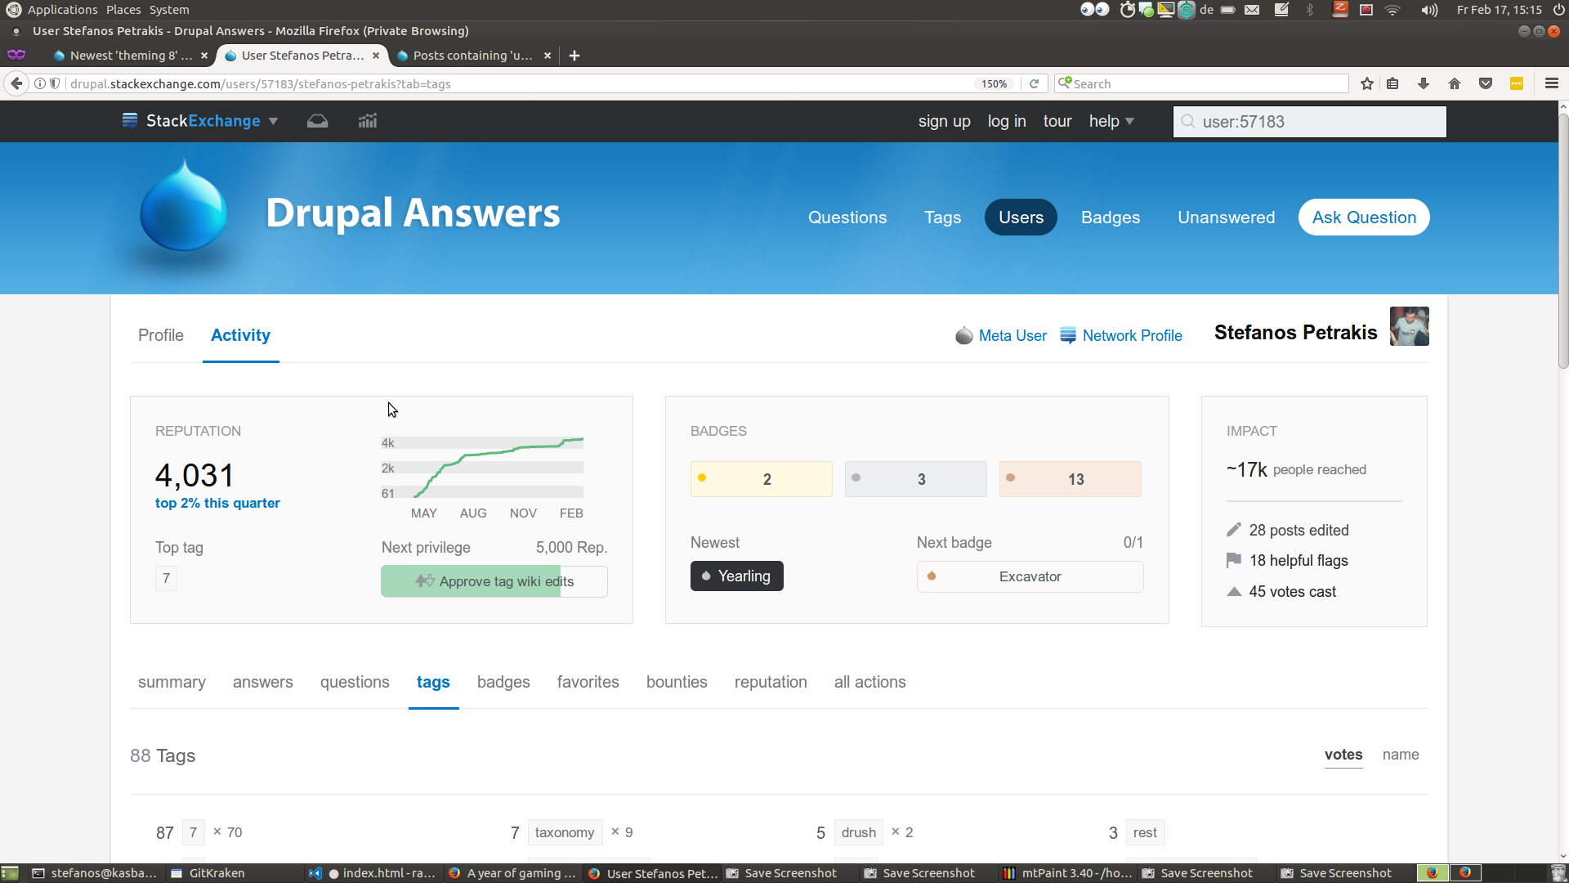
Task: Go to the Firefox home icon
Action: click(1455, 83)
